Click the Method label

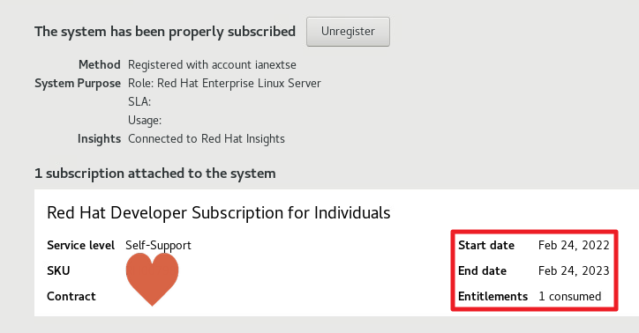pyautogui.click(x=100, y=64)
